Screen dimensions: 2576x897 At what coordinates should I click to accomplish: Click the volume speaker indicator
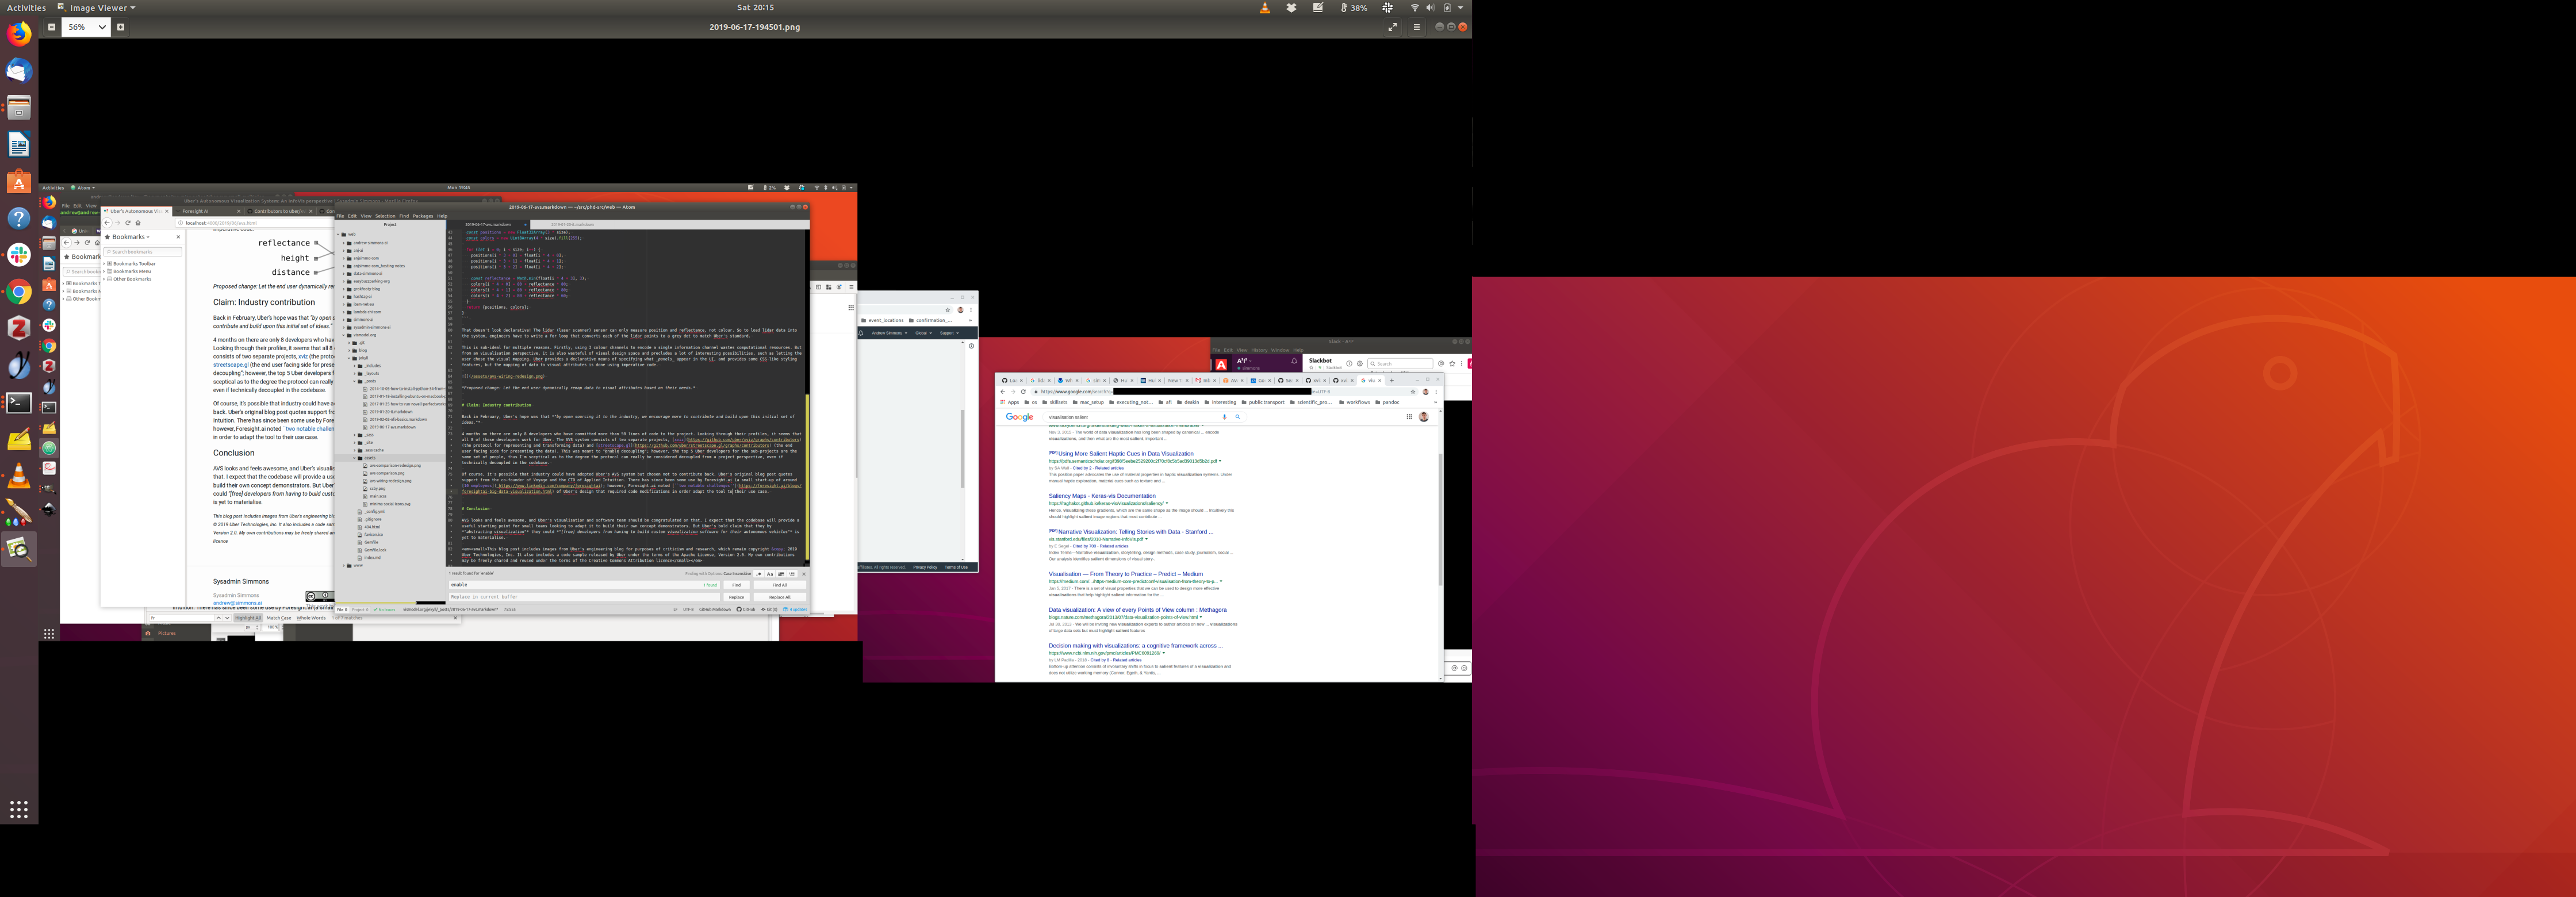pyautogui.click(x=1430, y=7)
